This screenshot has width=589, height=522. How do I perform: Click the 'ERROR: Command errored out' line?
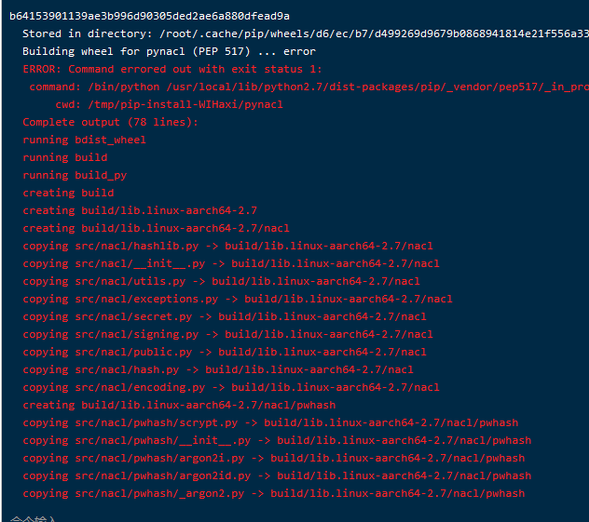tap(172, 69)
